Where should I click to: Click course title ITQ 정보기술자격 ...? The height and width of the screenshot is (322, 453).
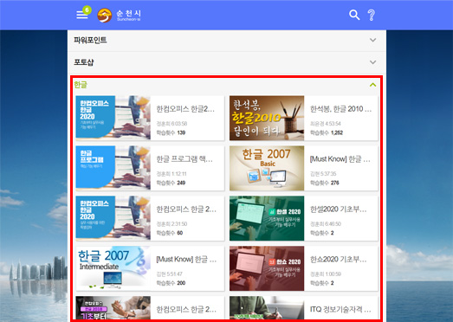coord(340,309)
